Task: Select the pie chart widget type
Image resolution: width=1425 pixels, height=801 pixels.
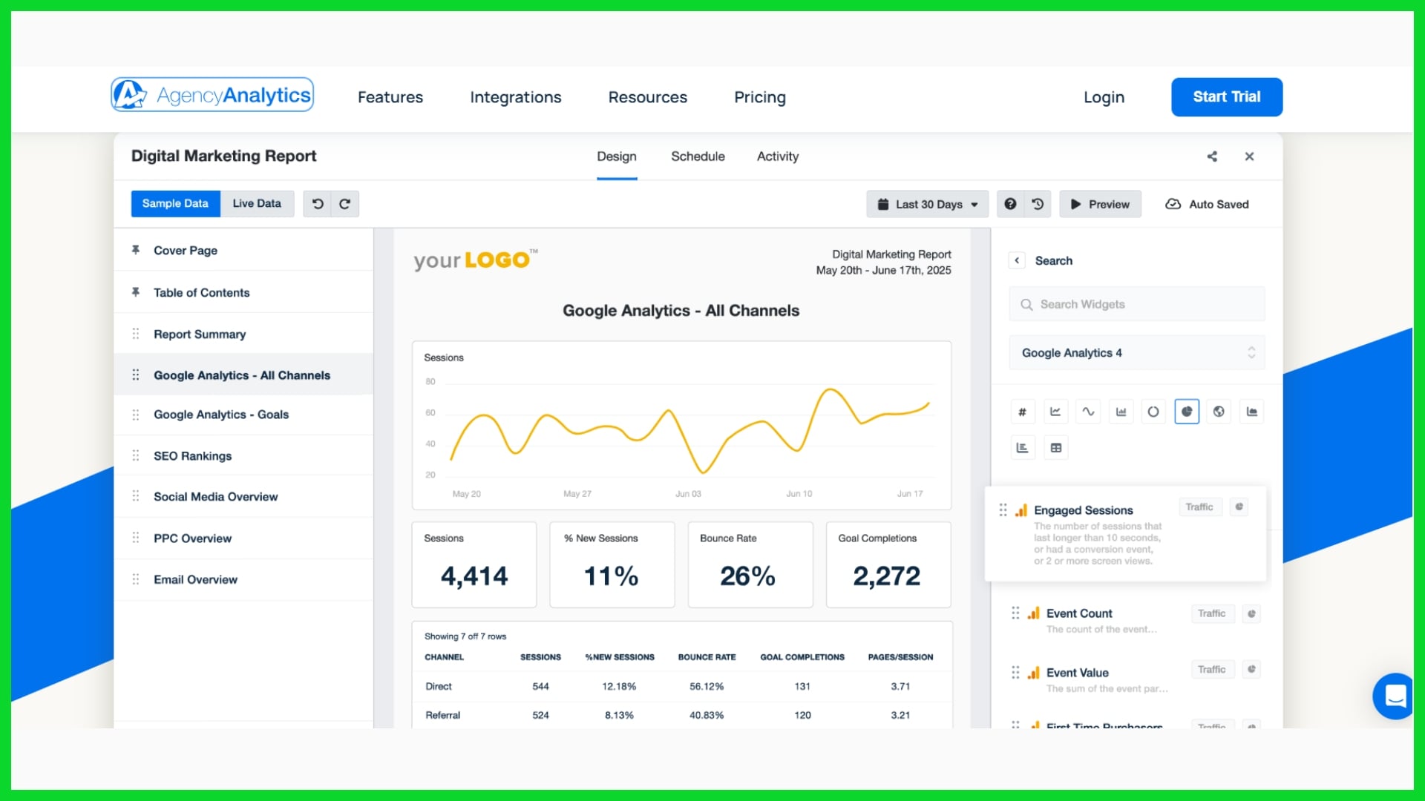Action: [1186, 412]
